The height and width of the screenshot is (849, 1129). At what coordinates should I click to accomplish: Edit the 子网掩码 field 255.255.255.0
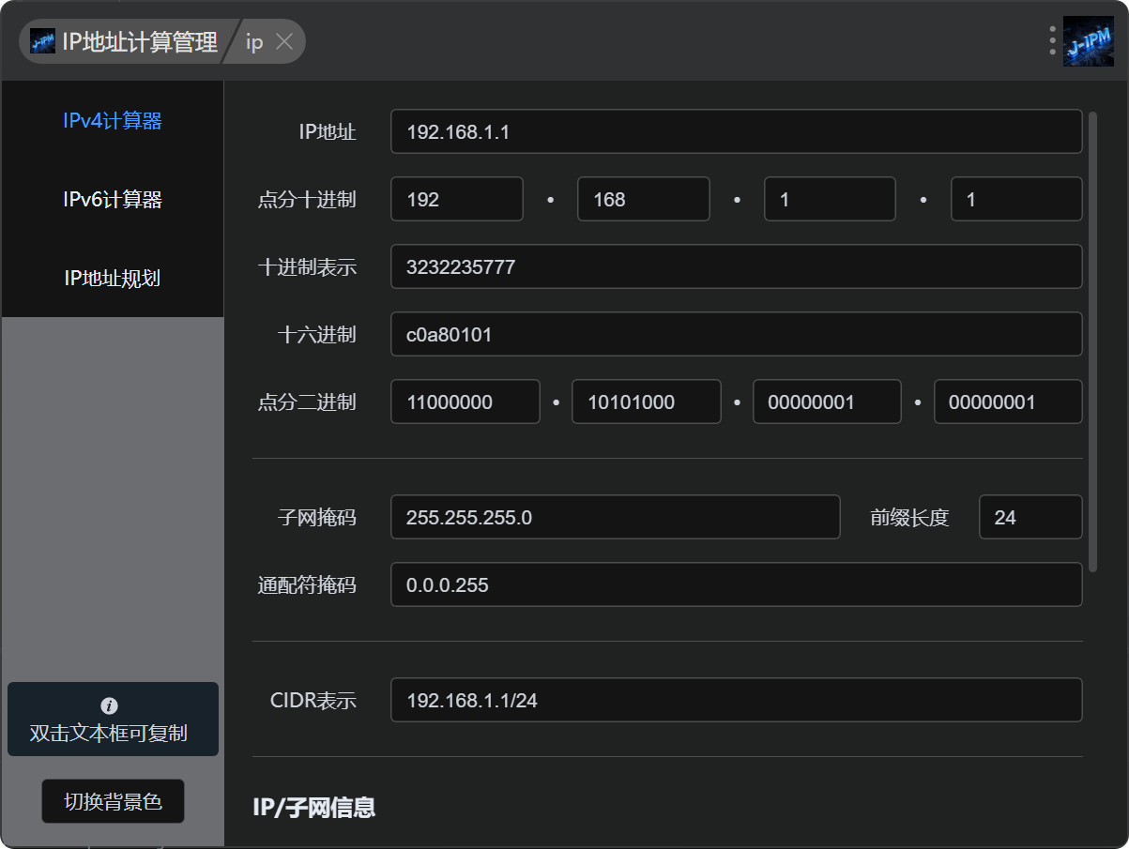tap(615, 518)
